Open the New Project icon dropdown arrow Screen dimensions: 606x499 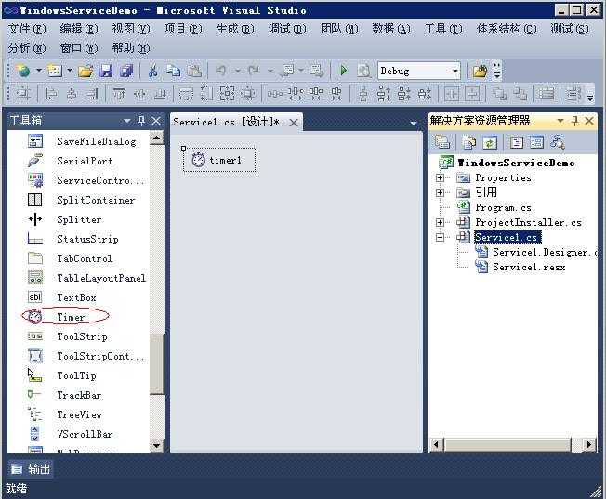coord(39,71)
